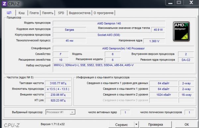Click the x 13.5 multiplier value
The height and width of the screenshot is (128, 199).
coord(58,89)
